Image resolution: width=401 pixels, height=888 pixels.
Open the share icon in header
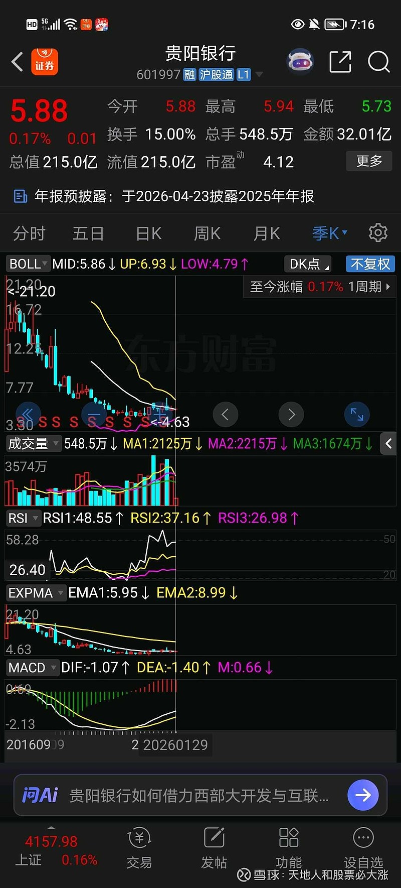tap(340, 62)
